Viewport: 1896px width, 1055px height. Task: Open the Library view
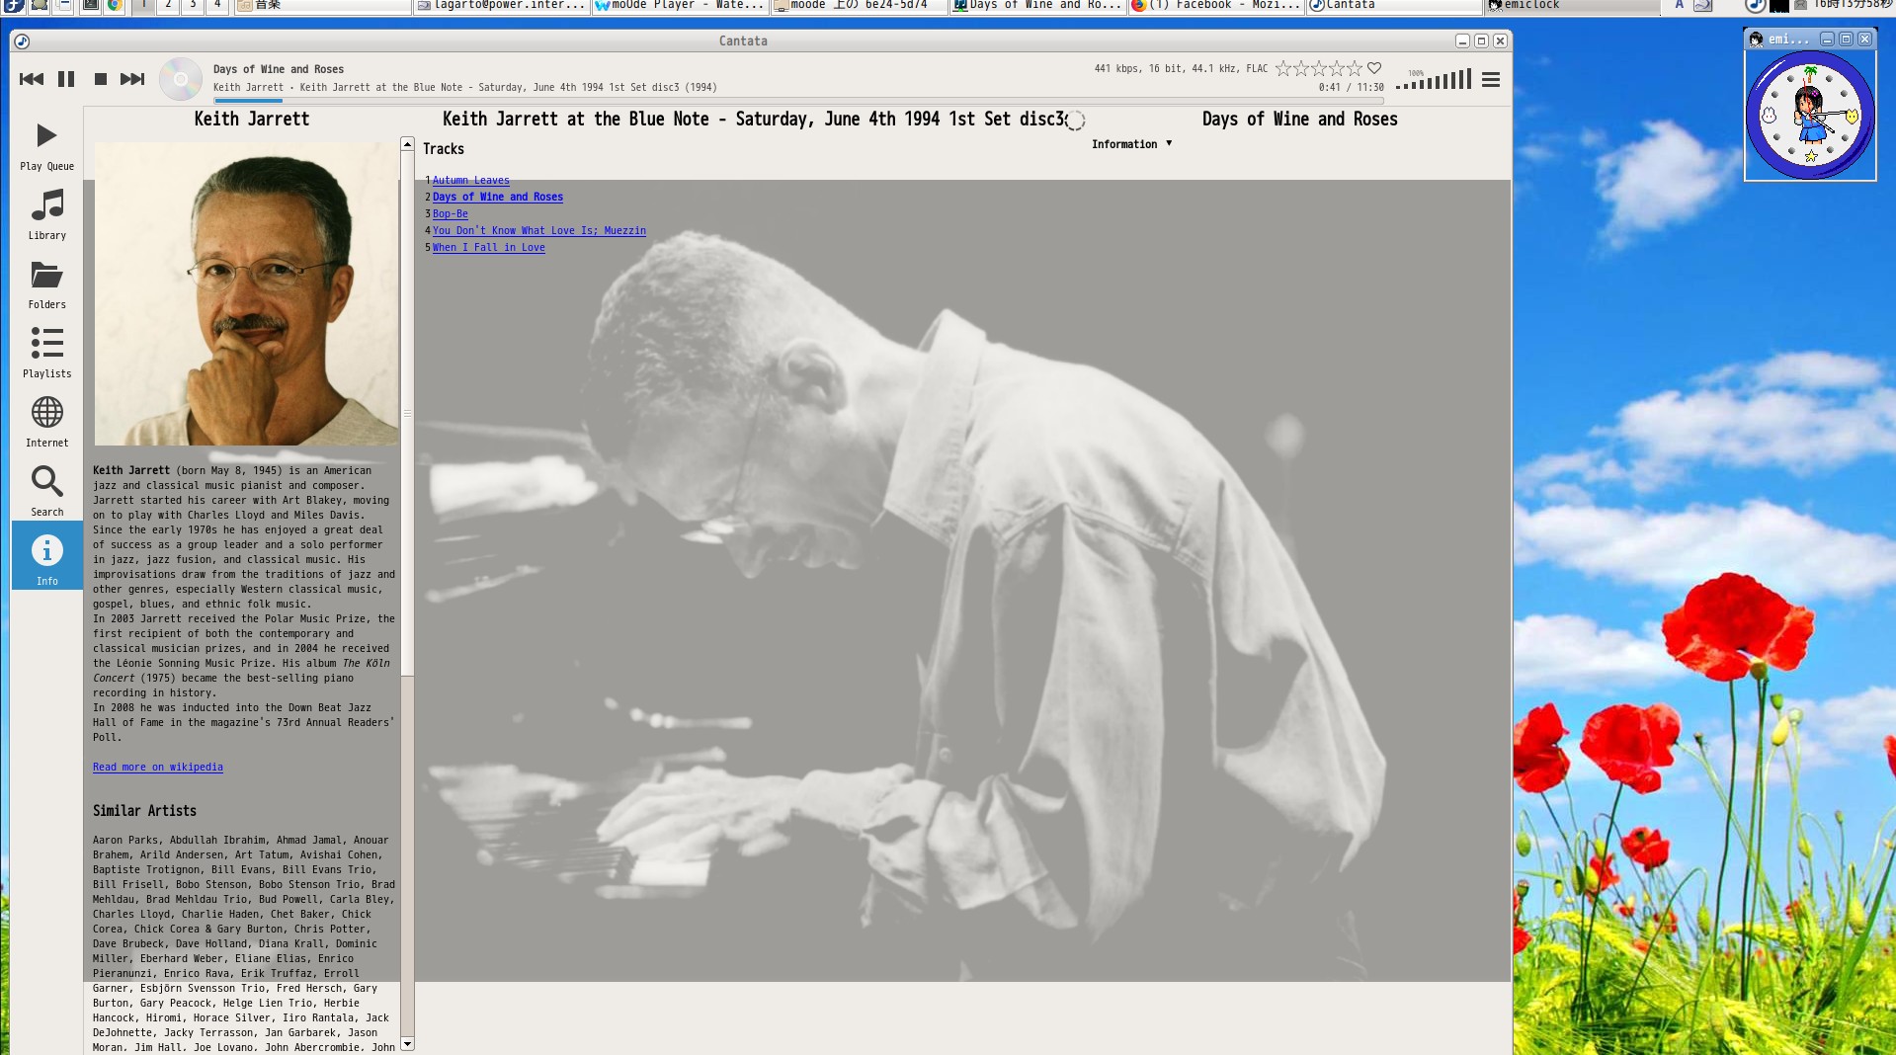pyautogui.click(x=46, y=214)
